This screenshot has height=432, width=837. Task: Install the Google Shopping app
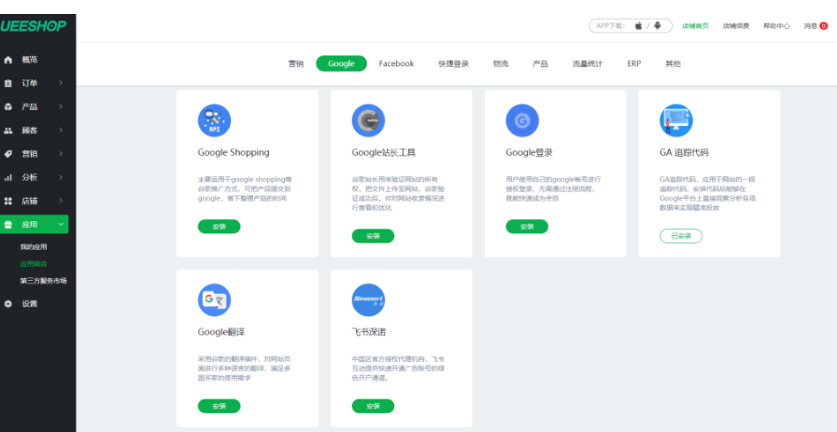tap(220, 227)
